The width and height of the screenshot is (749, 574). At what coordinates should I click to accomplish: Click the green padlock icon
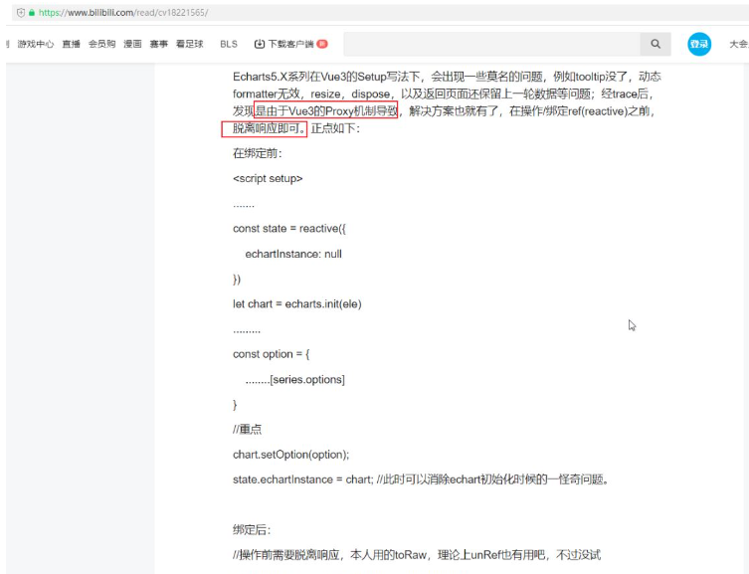(32, 13)
